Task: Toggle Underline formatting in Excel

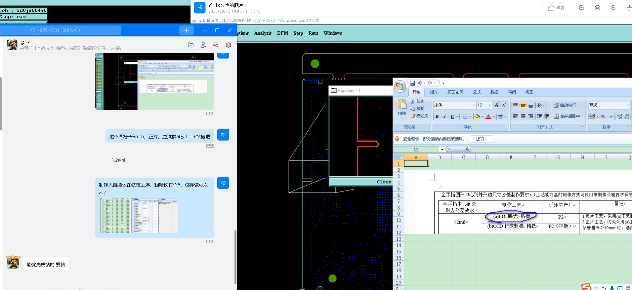Action: pyautogui.click(x=452, y=116)
